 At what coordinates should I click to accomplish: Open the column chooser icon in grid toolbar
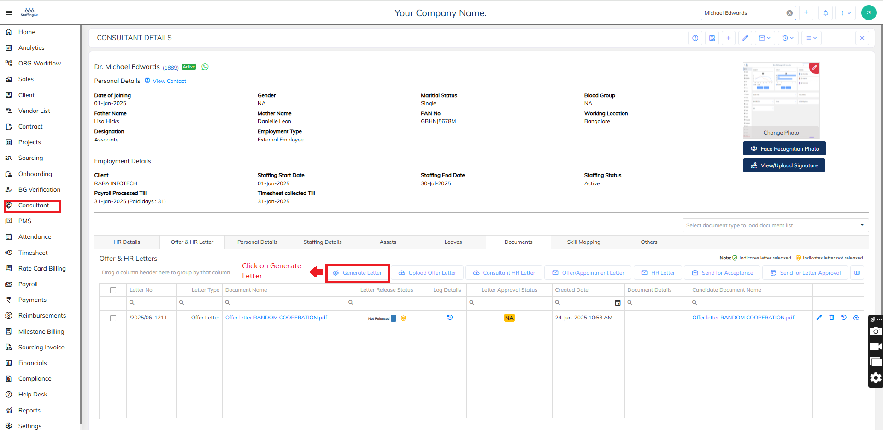[857, 273]
